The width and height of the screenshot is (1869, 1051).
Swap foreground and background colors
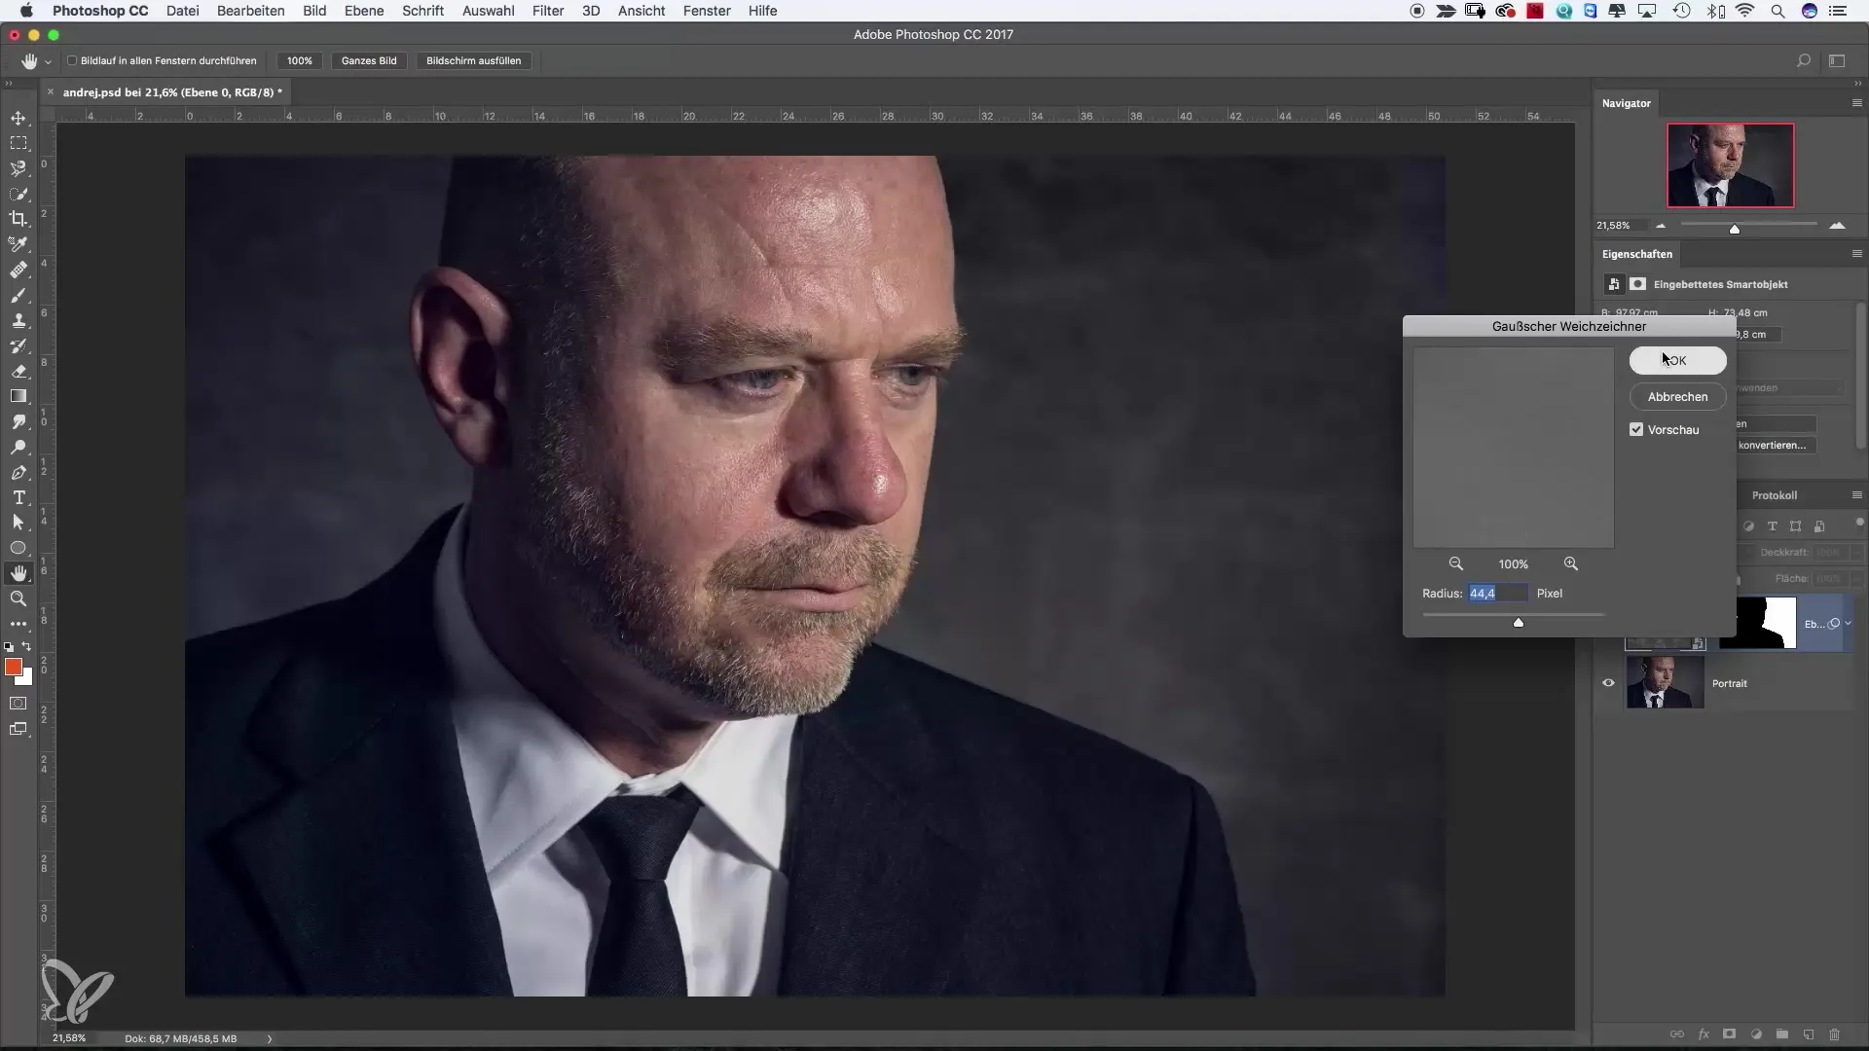tap(27, 646)
